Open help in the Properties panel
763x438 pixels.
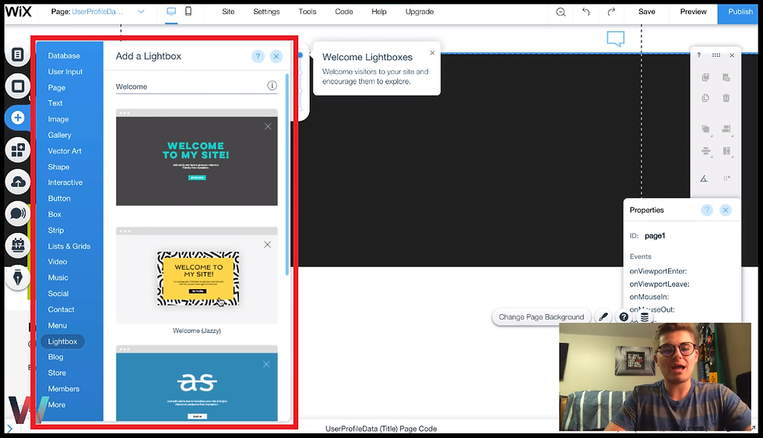[707, 210]
